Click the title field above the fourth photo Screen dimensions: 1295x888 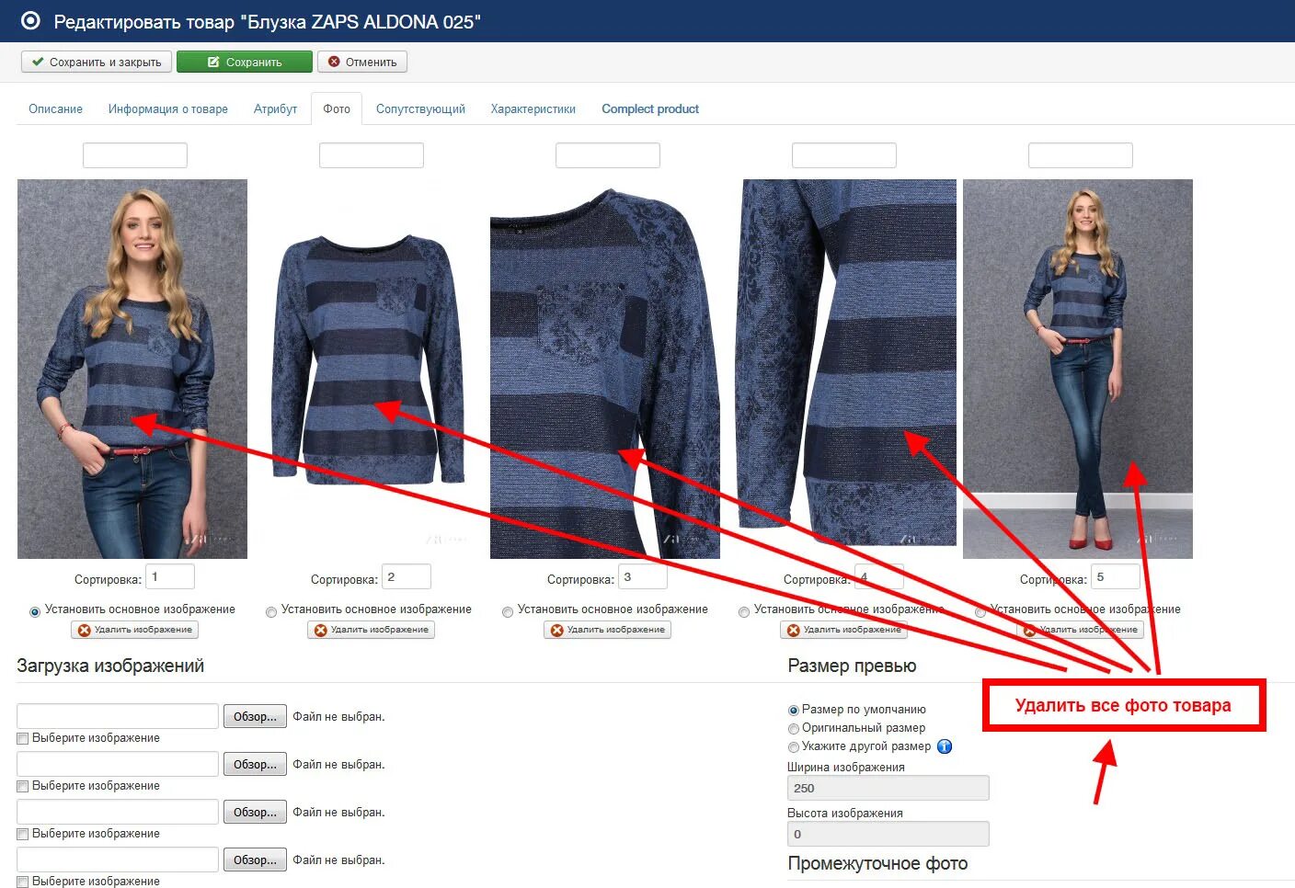pyautogui.click(x=844, y=155)
